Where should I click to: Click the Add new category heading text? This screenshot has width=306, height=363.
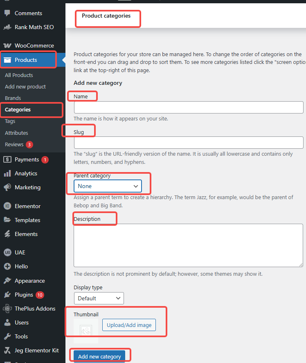(98, 83)
